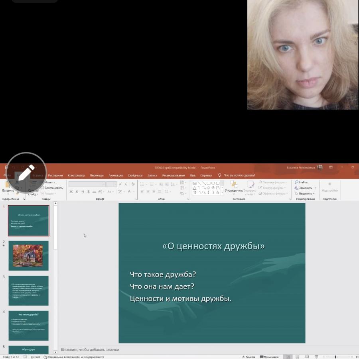Open slide sorter view icon
The image size is (359, 359).
[297, 357]
